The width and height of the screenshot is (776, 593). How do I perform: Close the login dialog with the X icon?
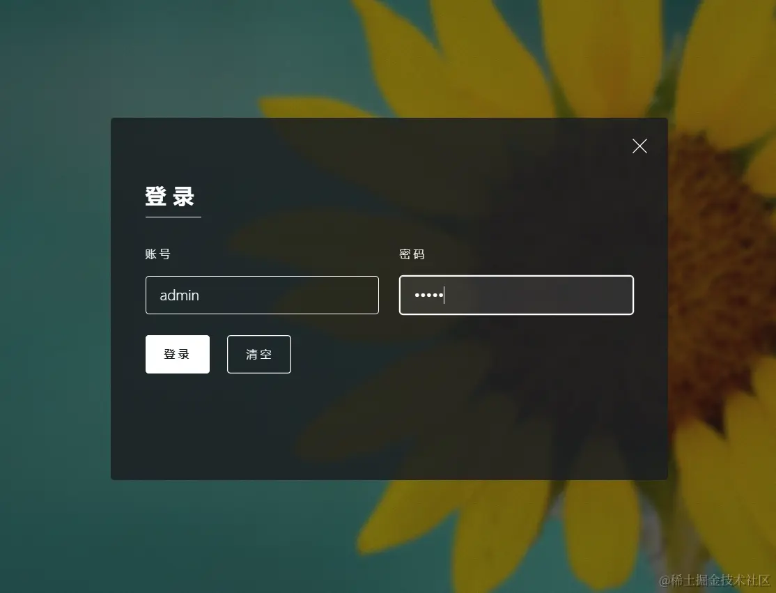click(639, 146)
